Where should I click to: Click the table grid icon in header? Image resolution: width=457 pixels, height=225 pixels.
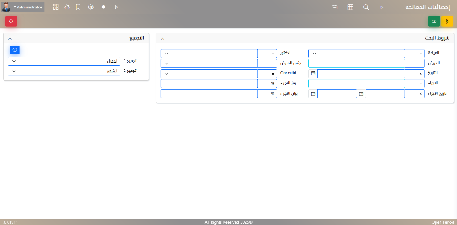pyautogui.click(x=350, y=7)
